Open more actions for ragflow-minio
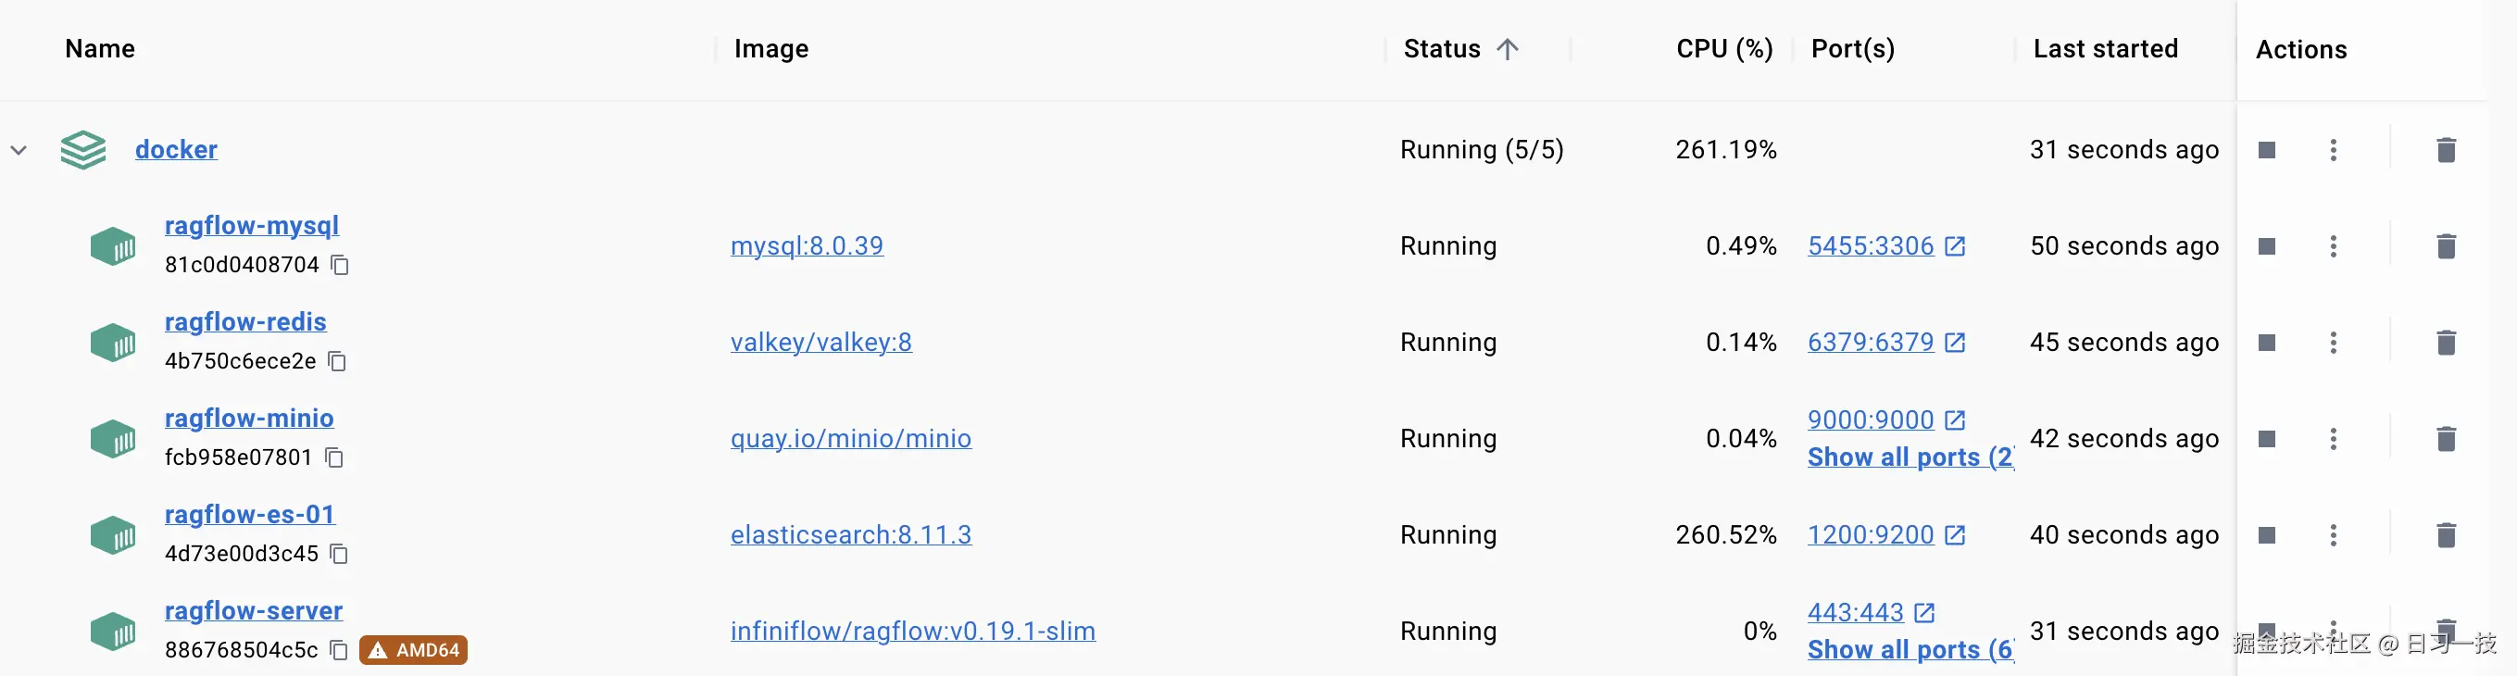The width and height of the screenshot is (2517, 676). click(2334, 439)
